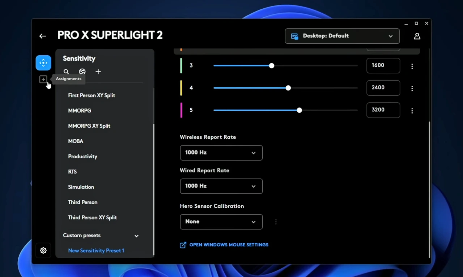
Task: Search sensitivity presets magnifier icon
Action: 66,72
